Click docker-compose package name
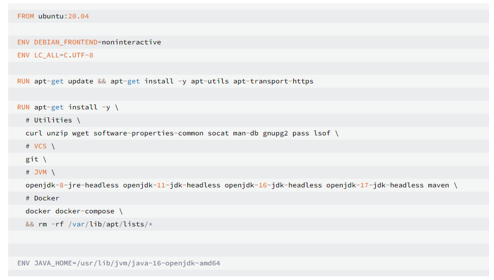 [x=85, y=212]
